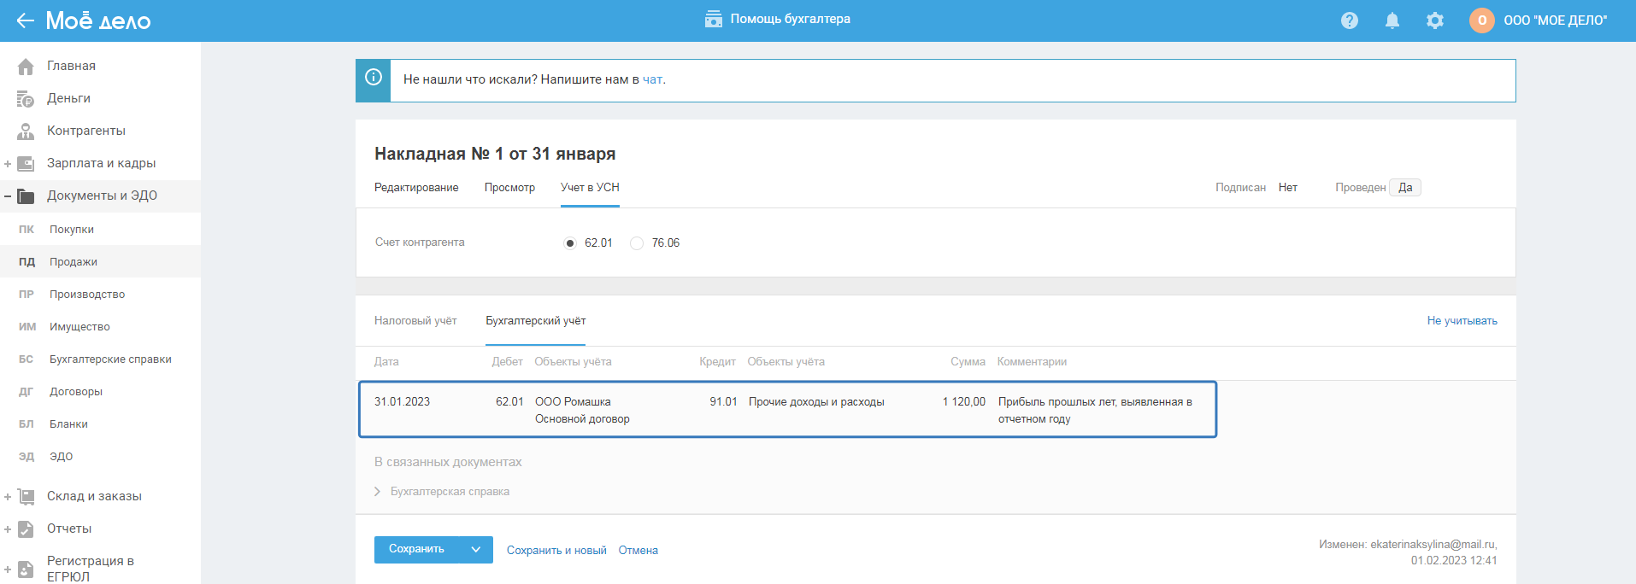Go to Главная home icon
The image size is (1636, 584).
coord(26,67)
